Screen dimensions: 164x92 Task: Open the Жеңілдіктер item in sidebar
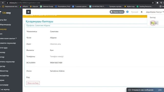(x=4, y=75)
